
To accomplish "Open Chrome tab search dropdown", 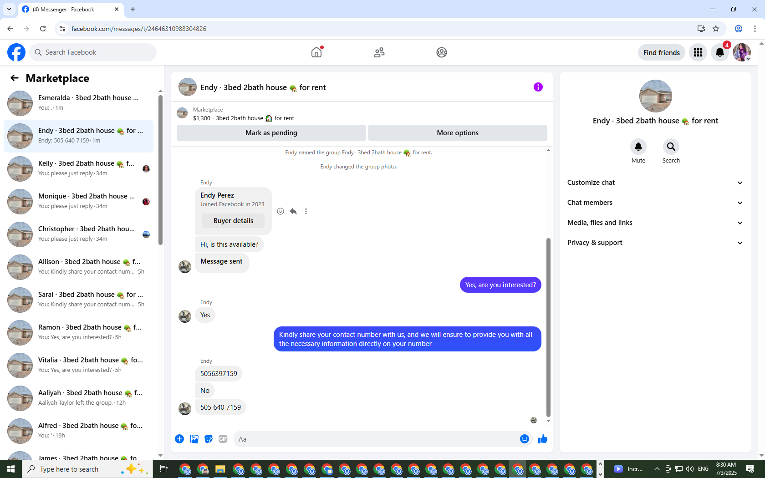I will coord(9,9).
